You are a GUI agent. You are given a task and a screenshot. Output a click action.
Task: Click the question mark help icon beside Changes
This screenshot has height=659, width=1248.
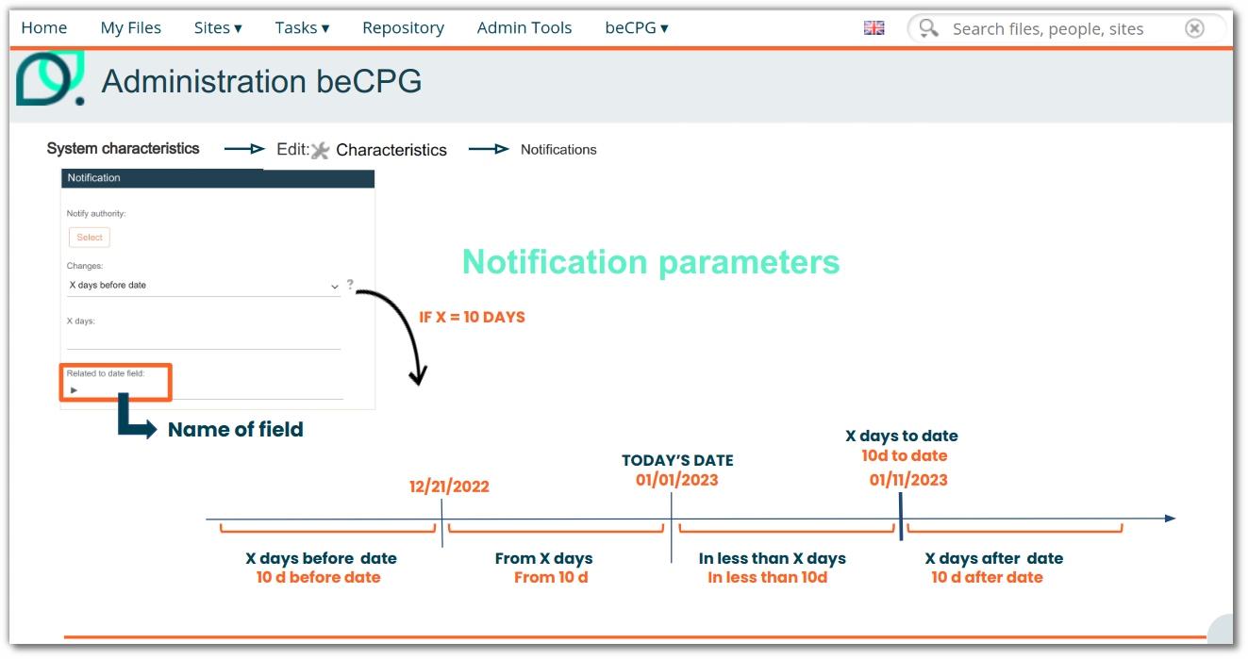350,285
